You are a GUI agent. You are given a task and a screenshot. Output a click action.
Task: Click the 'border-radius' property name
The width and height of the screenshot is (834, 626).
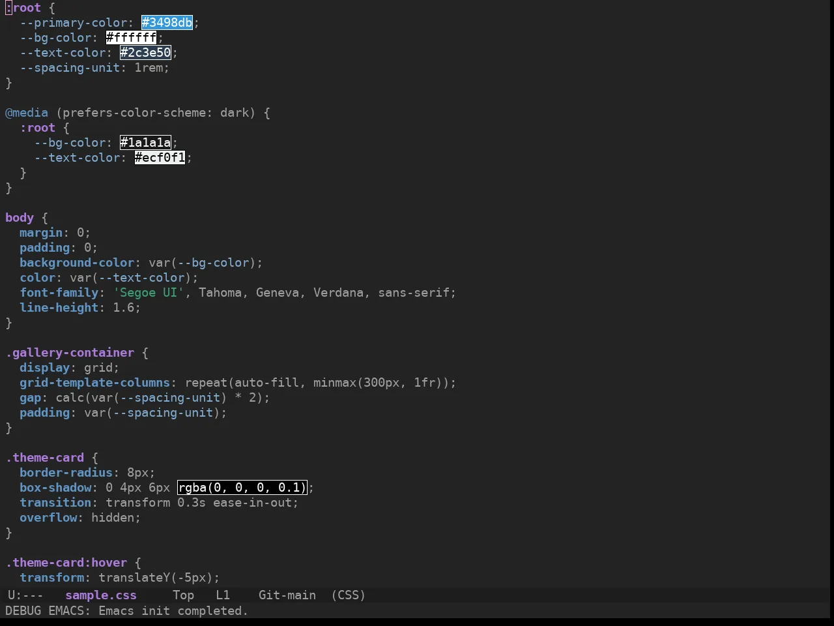[66, 473]
